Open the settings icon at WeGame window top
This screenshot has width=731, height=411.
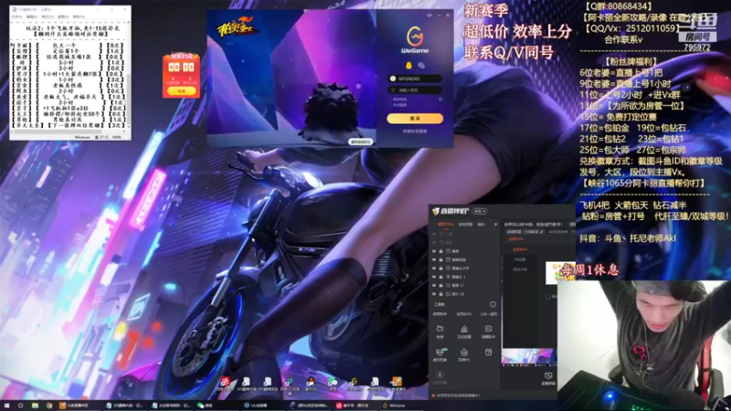pyautogui.click(x=429, y=16)
